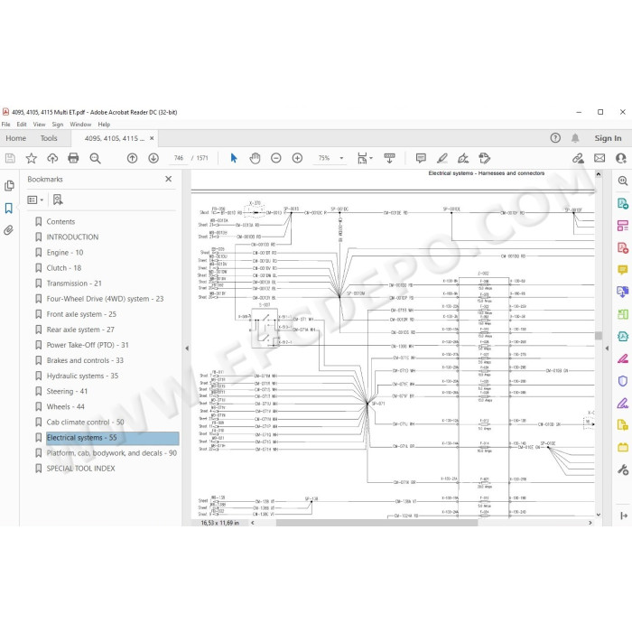Viewport: 632px width, 632px height.
Task: Open the Sign menu
Action: (x=58, y=125)
